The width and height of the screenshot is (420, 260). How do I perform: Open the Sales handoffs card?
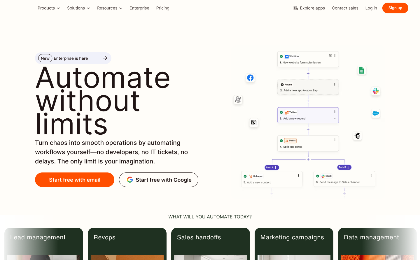(x=211, y=244)
